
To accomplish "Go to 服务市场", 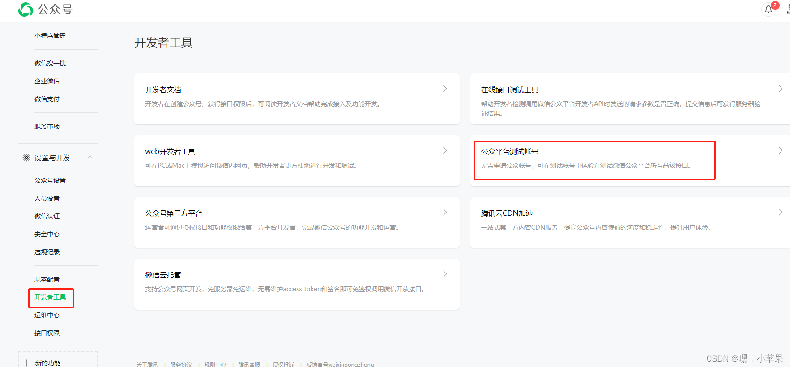I will 47,126.
